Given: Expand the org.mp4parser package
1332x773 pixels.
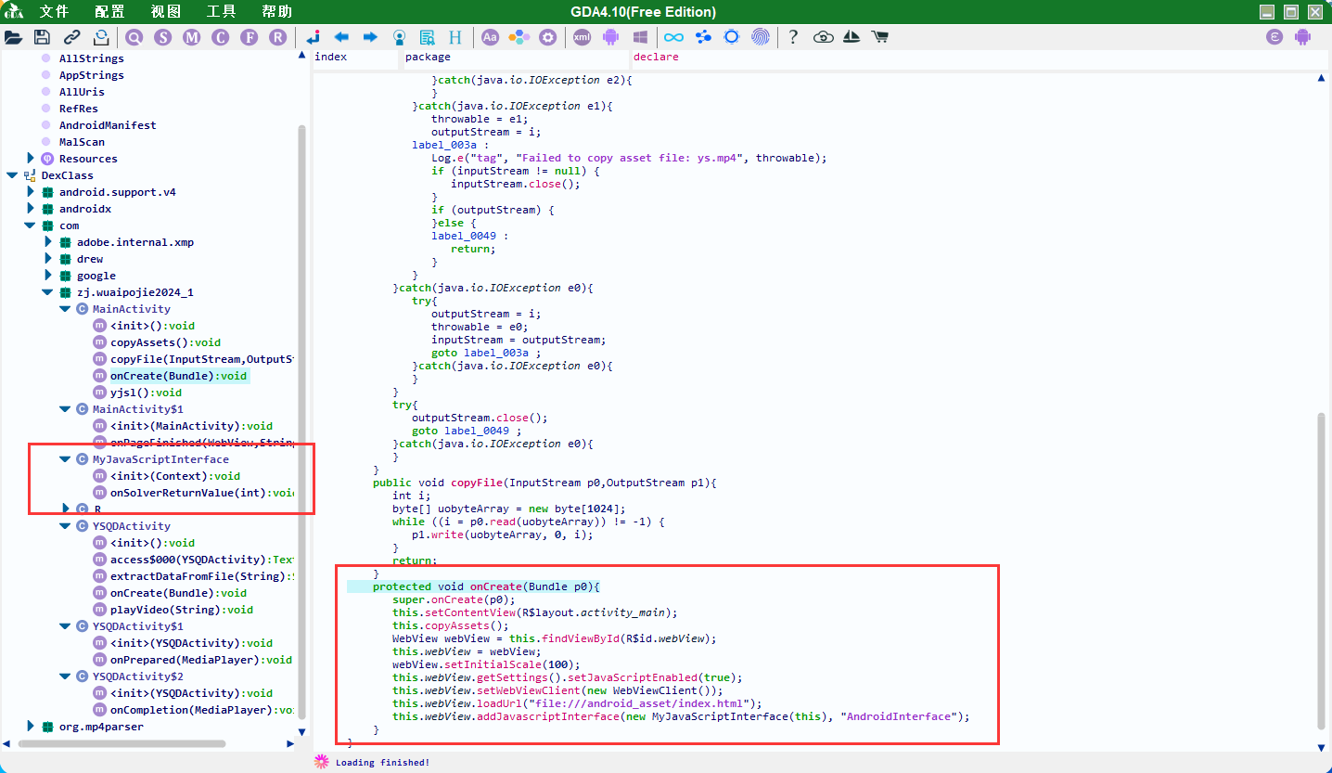Looking at the screenshot, I should [31, 727].
